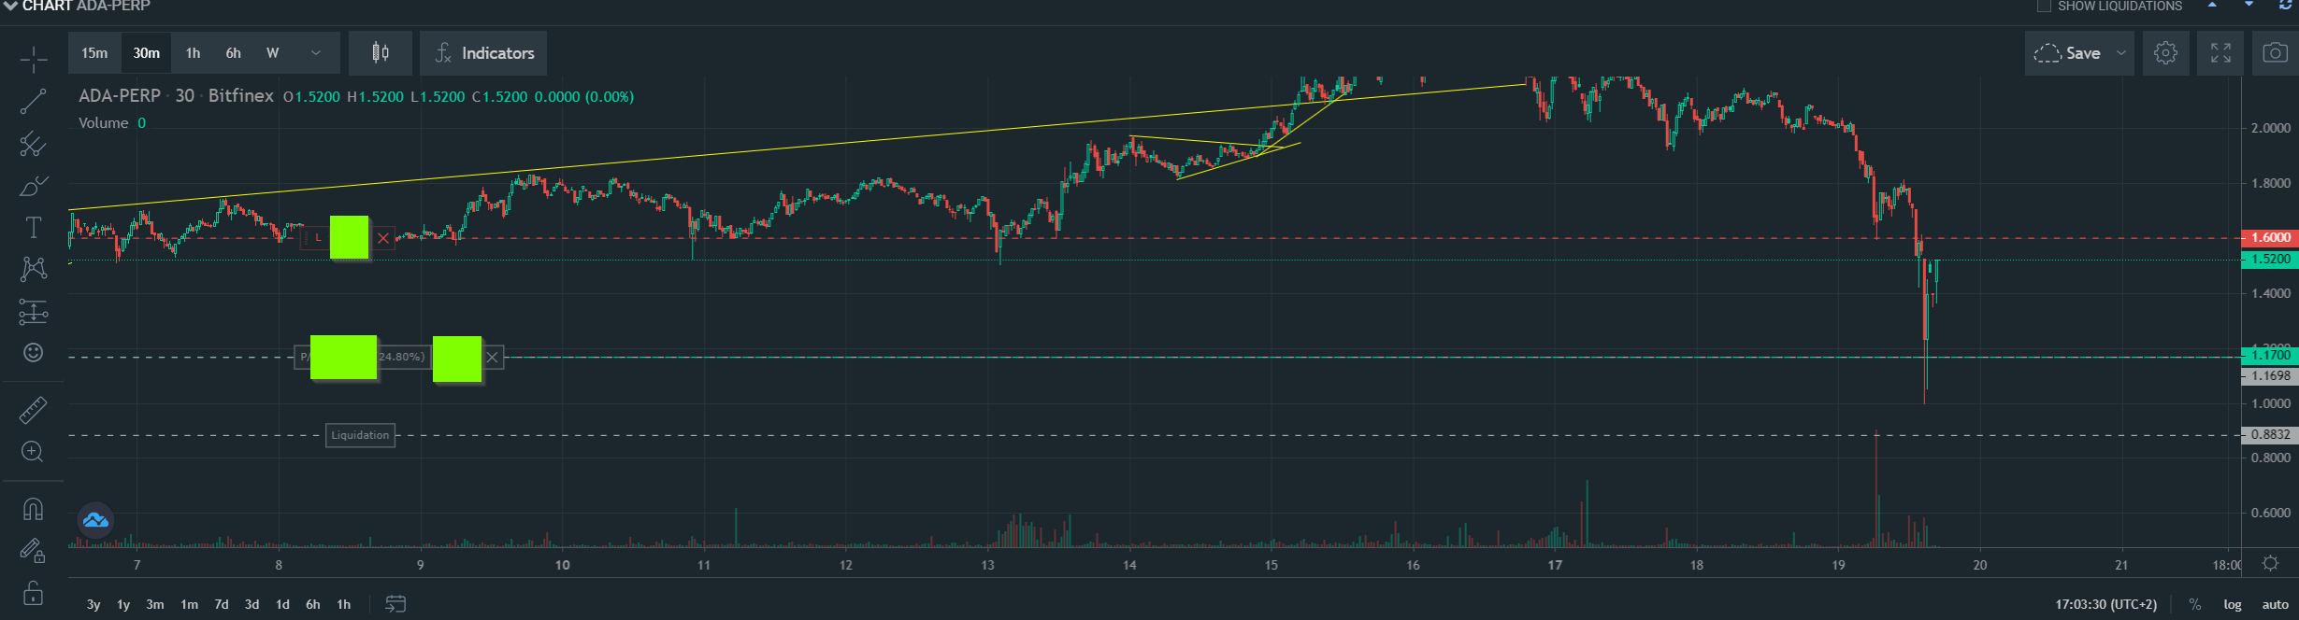Click the 7d date range button
This screenshot has height=620, width=2299.
pos(222,604)
